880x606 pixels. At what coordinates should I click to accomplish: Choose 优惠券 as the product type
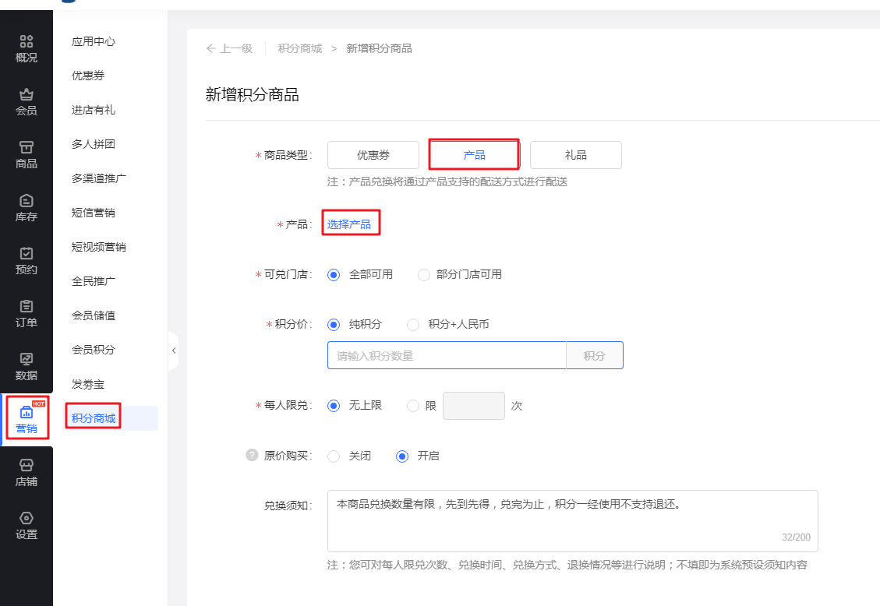pyautogui.click(x=373, y=155)
